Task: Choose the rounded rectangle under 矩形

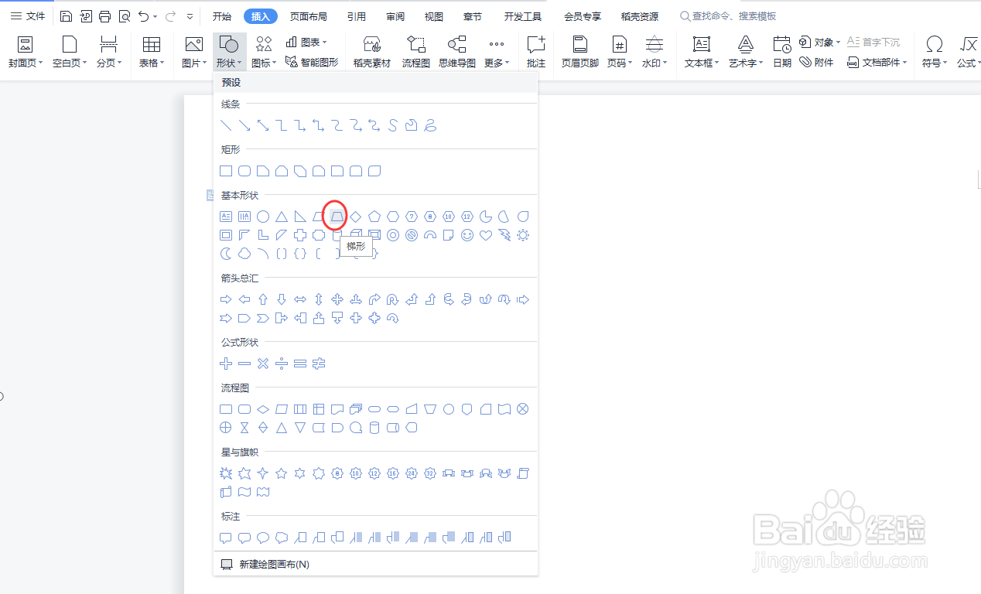Action: click(244, 171)
